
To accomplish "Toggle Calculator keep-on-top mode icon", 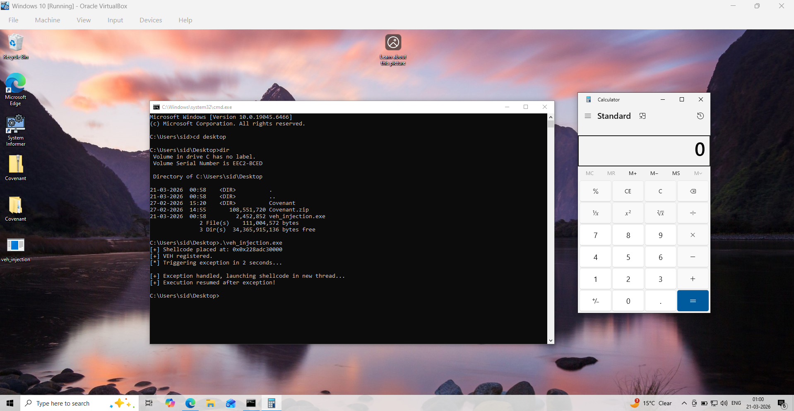I will point(642,116).
